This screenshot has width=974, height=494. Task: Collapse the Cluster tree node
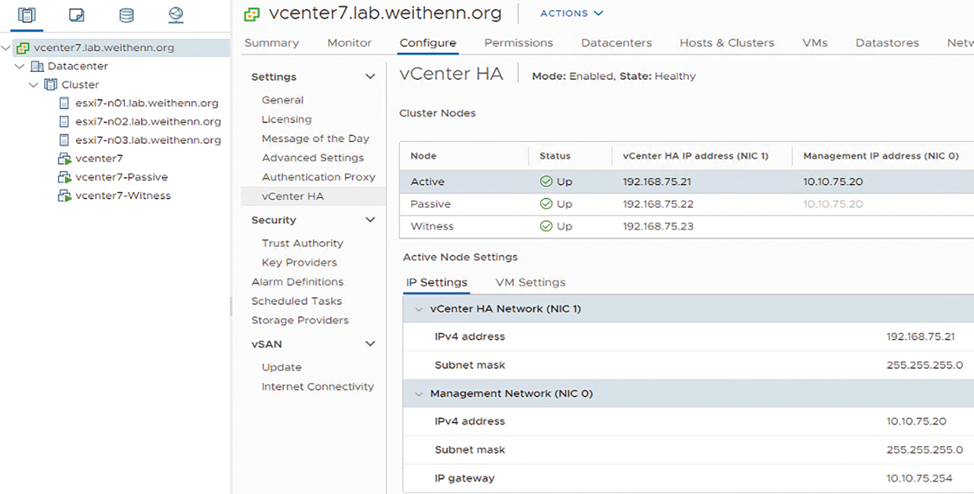(x=33, y=85)
